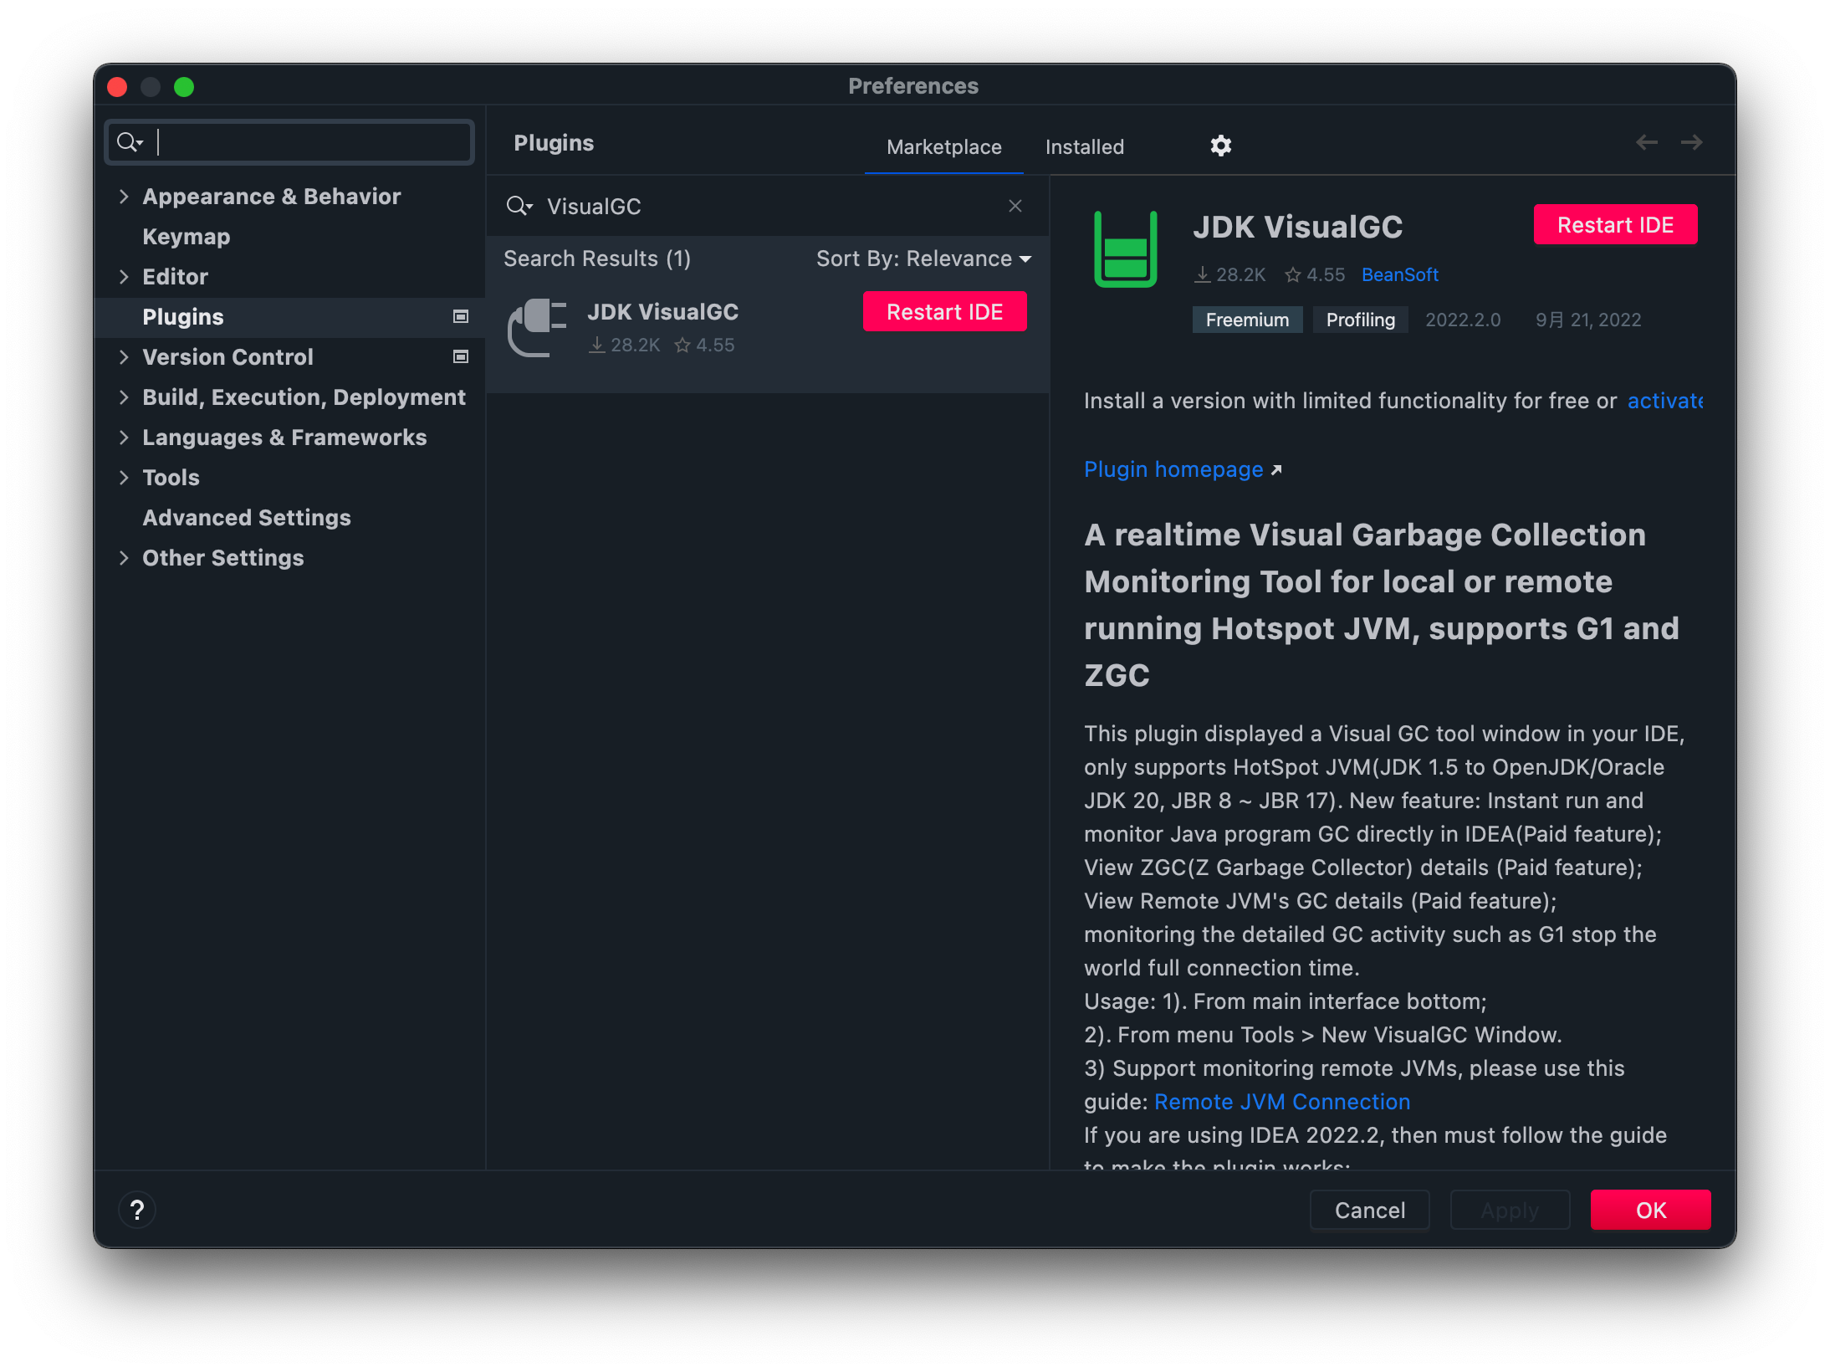Expand the Build, Execution, Deployment section
The height and width of the screenshot is (1372, 1830).
125,397
